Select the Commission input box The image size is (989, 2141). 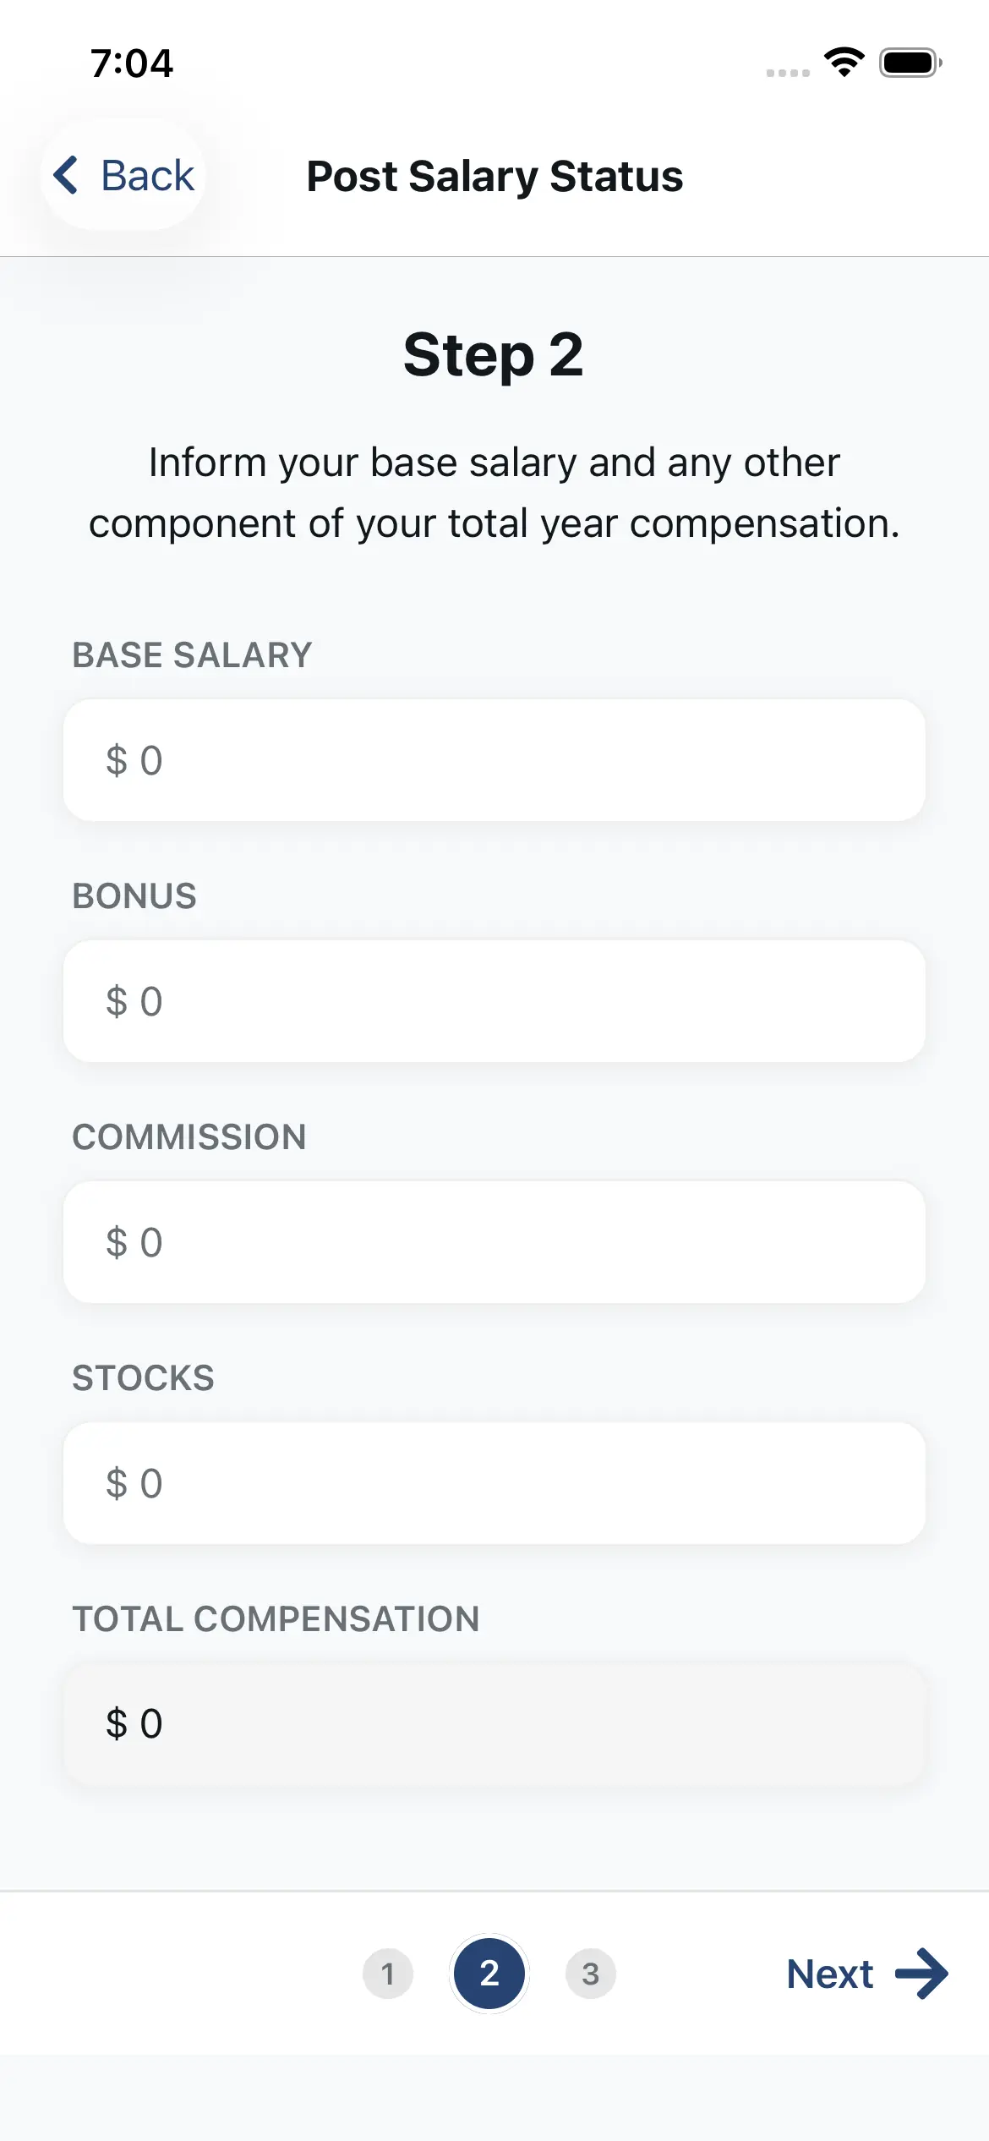click(494, 1242)
